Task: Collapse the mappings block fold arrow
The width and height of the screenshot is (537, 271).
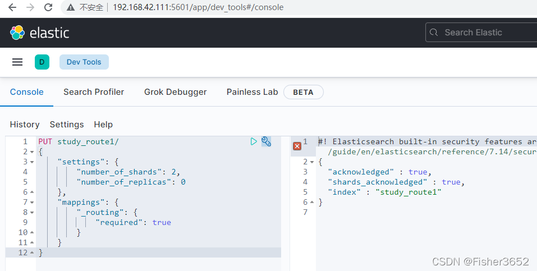Action: pyautogui.click(x=32, y=203)
